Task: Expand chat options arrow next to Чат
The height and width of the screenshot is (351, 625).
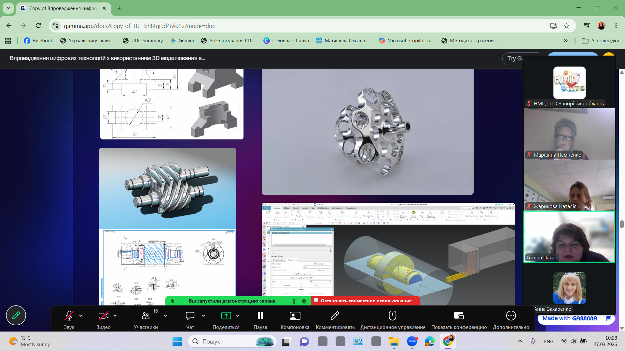Action: point(203,316)
